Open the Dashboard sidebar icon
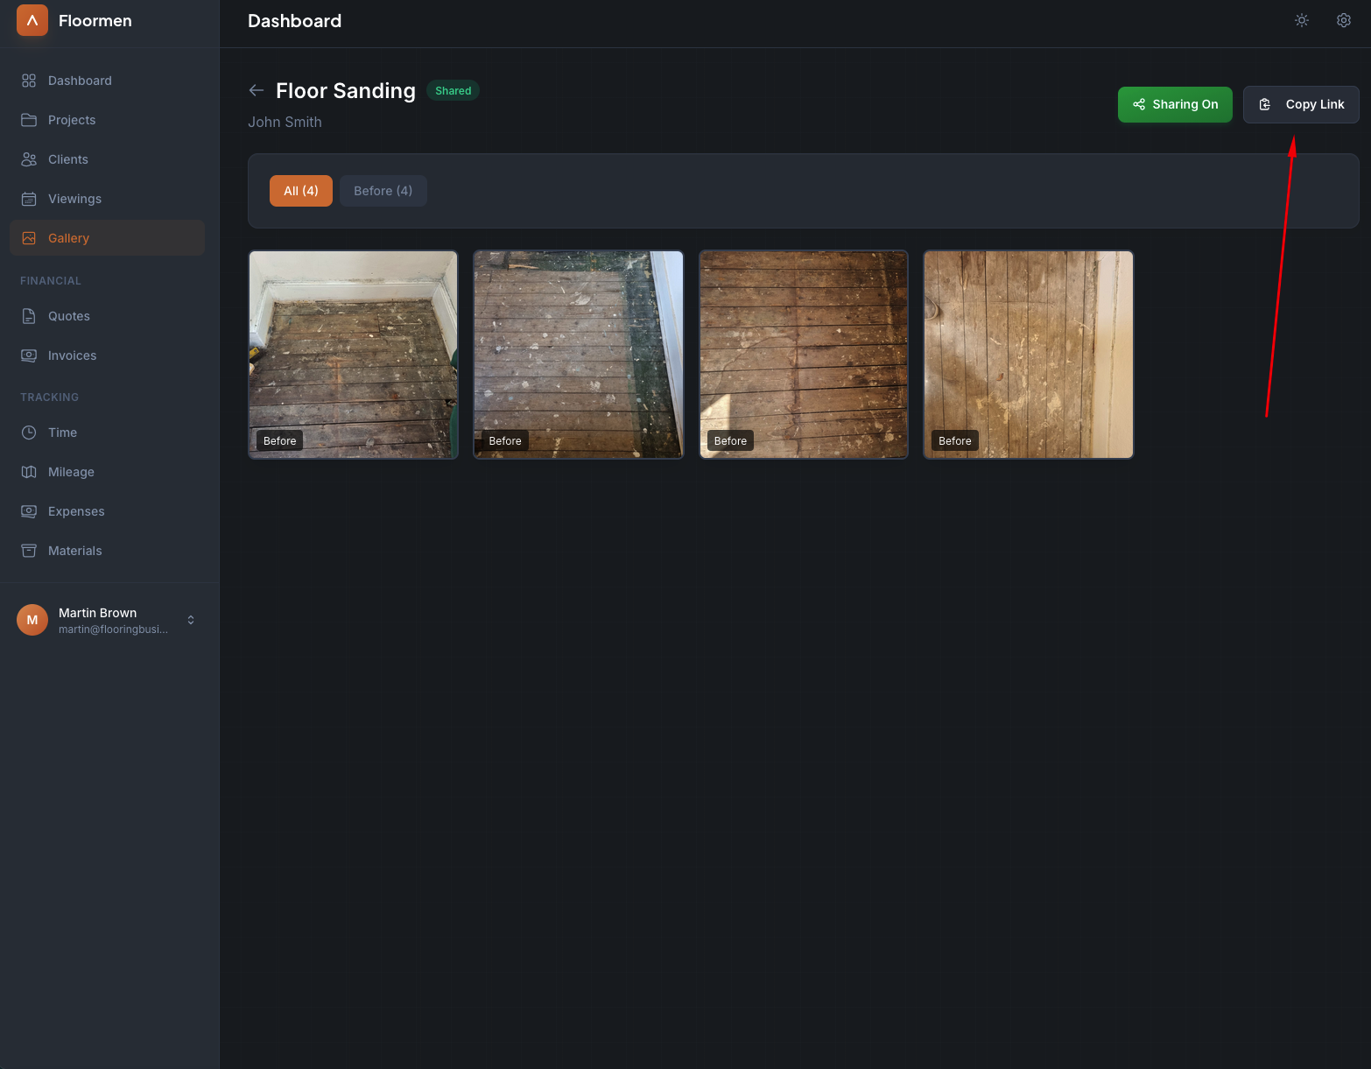This screenshot has width=1371, height=1069. pos(28,80)
